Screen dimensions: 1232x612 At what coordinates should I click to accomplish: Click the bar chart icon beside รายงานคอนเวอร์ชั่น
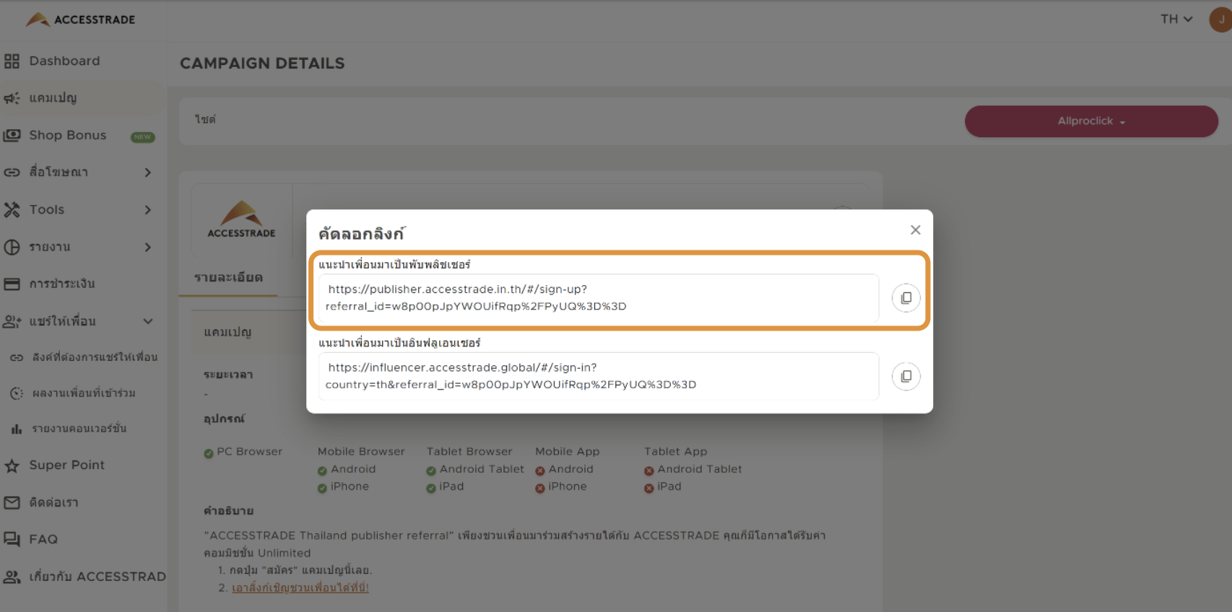tap(17, 429)
